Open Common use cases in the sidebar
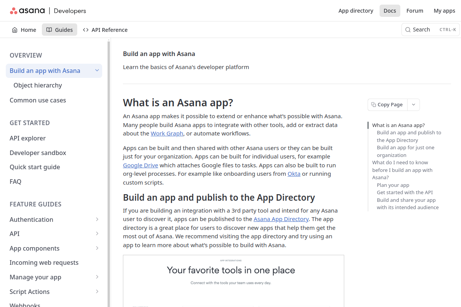 coord(38,100)
